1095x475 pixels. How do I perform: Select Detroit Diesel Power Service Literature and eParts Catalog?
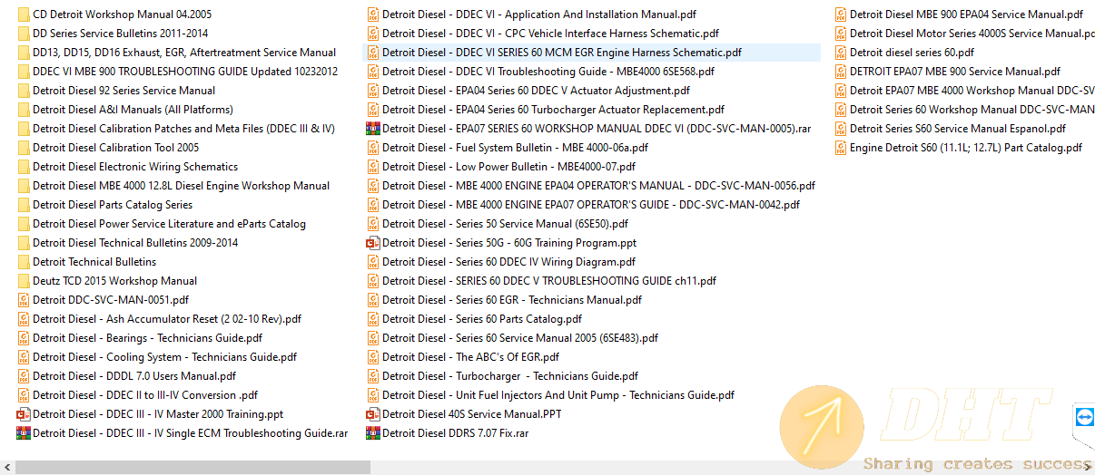[x=169, y=224]
